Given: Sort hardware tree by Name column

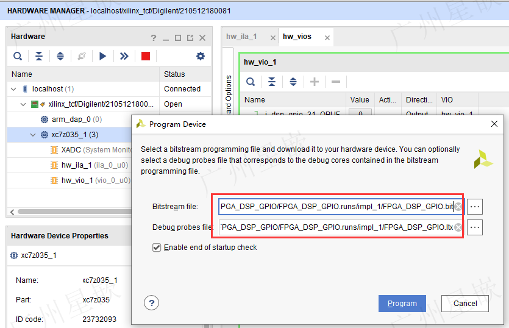Looking at the screenshot, I should pyautogui.click(x=84, y=74).
